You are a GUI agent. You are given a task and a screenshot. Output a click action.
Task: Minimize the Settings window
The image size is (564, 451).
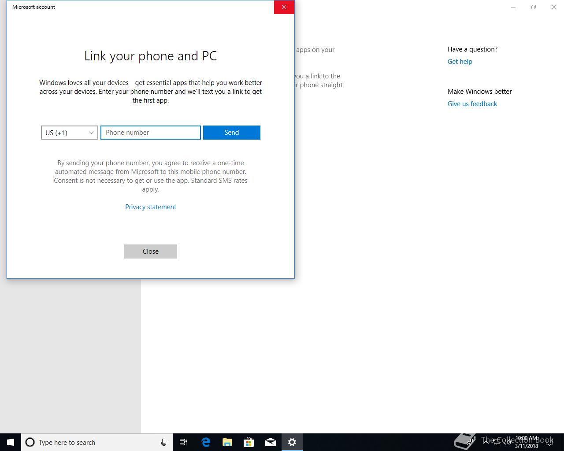click(513, 7)
